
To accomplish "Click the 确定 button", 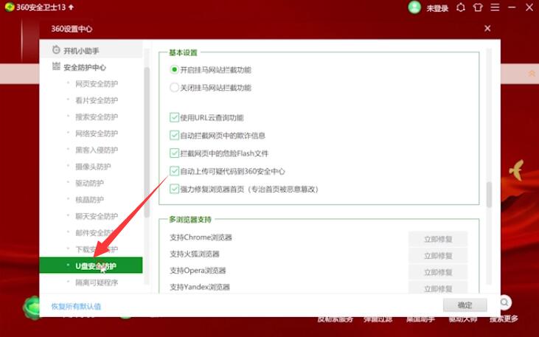I will click(465, 305).
